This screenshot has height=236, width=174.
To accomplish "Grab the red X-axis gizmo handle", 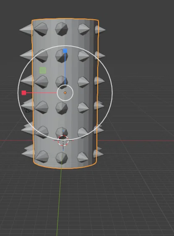I will click(24, 93).
